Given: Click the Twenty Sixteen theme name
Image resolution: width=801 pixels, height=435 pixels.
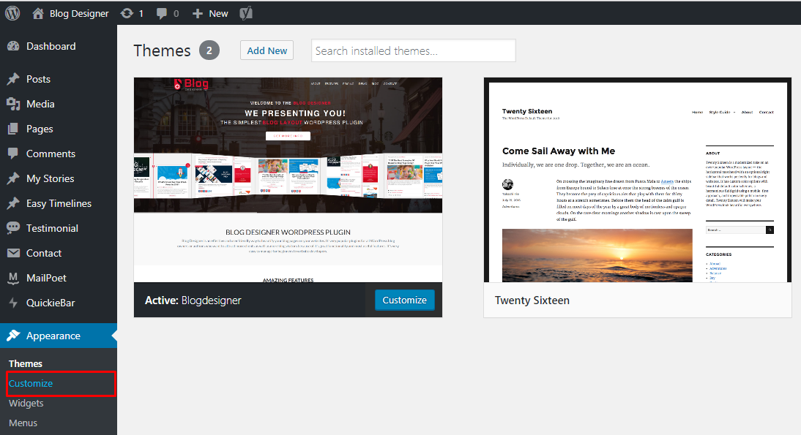Looking at the screenshot, I should point(532,300).
